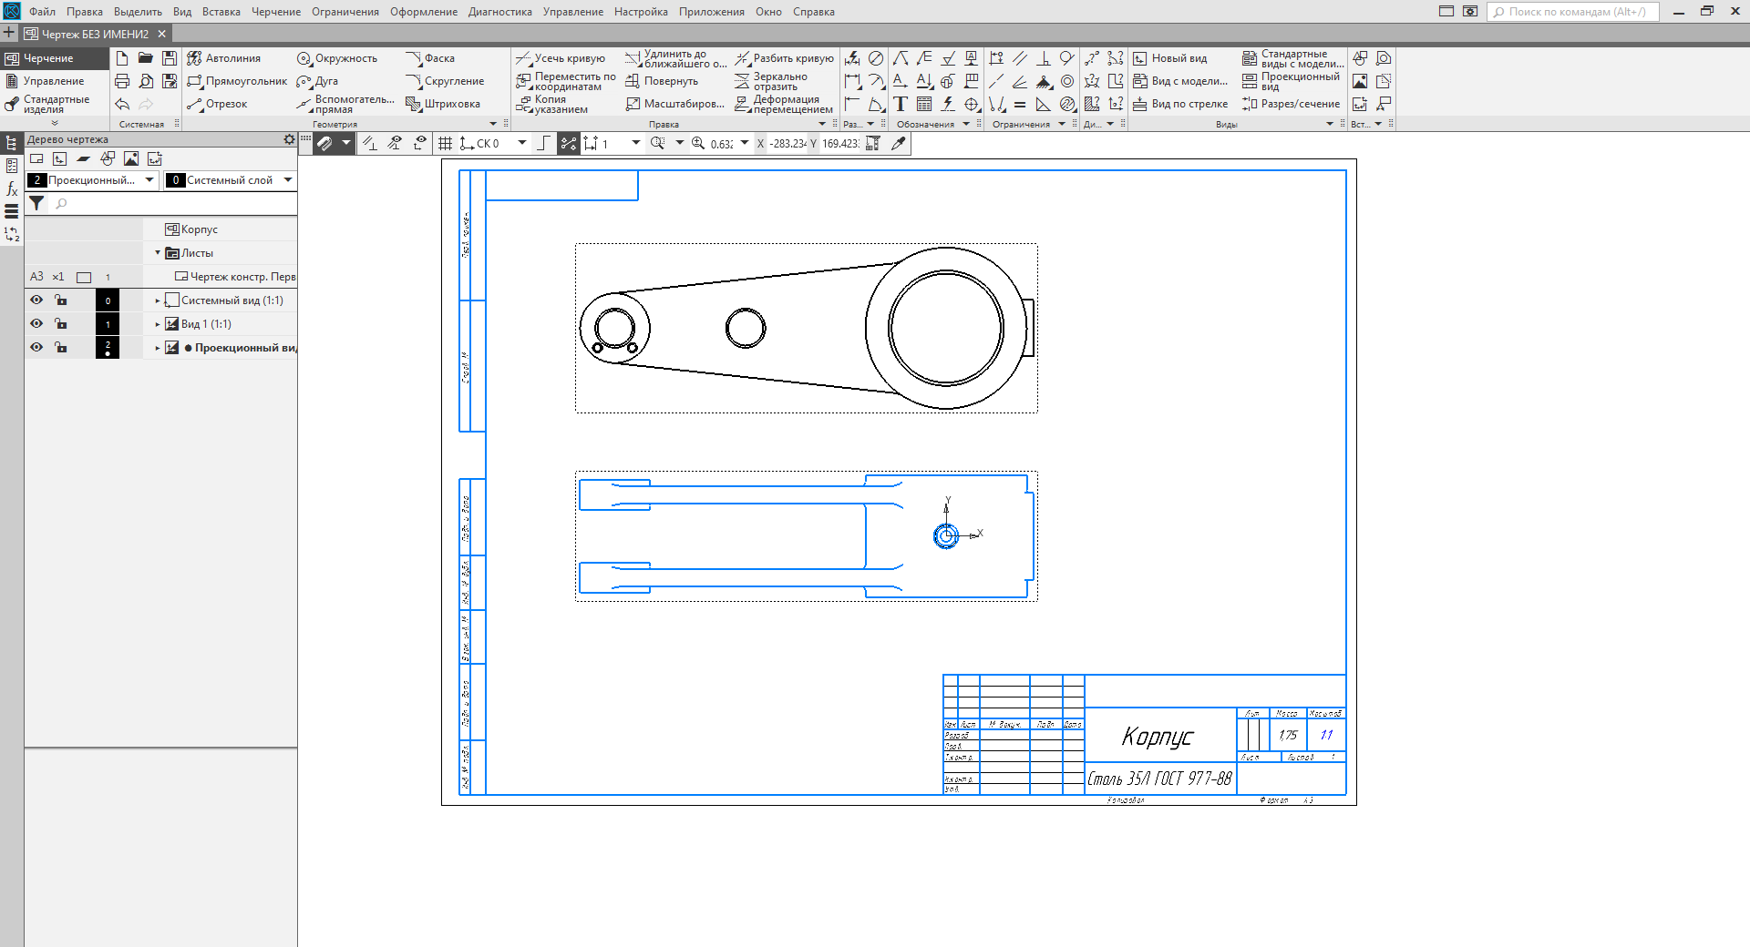Click the drawing tree search field
Image resolution: width=1750 pixels, height=947 pixels.
coord(173,203)
